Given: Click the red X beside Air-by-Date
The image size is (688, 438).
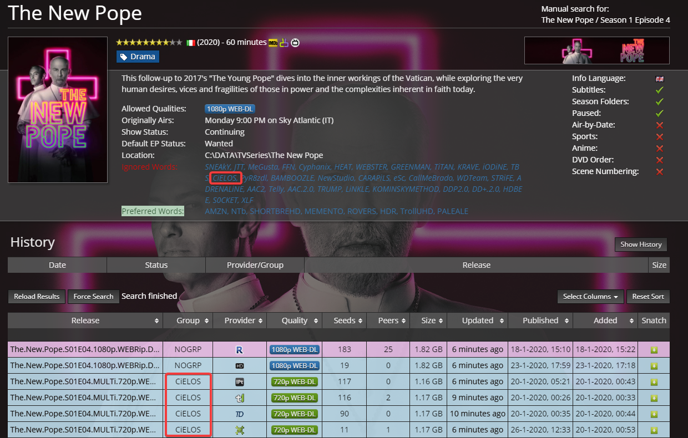Looking at the screenshot, I should pos(660,125).
